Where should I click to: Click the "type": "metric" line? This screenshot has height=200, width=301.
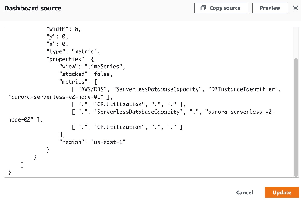point(74,51)
